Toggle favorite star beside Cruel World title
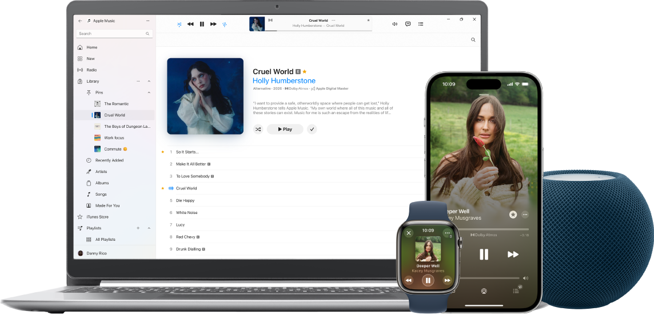Viewport: 654px width, 315px height. (305, 71)
